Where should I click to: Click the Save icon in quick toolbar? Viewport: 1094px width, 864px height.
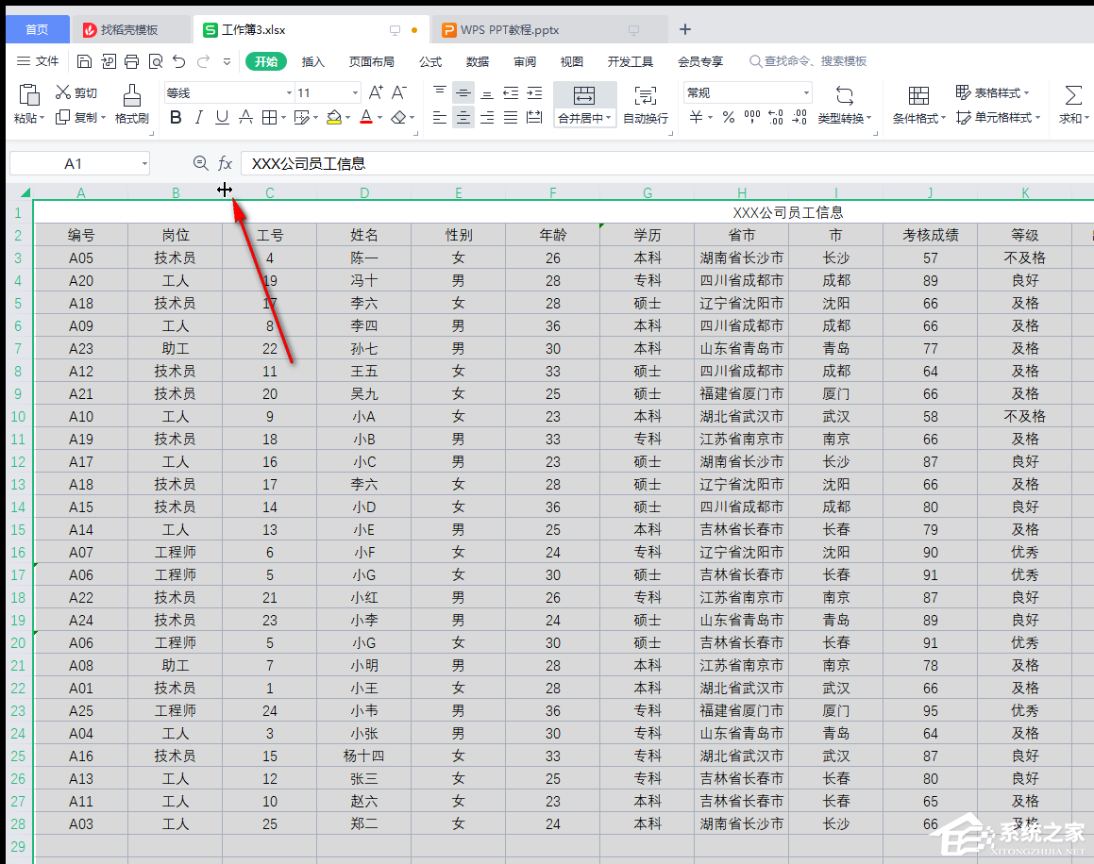click(x=85, y=61)
